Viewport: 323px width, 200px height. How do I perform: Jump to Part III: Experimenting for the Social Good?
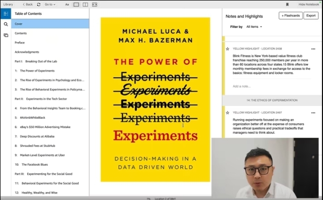point(50,174)
